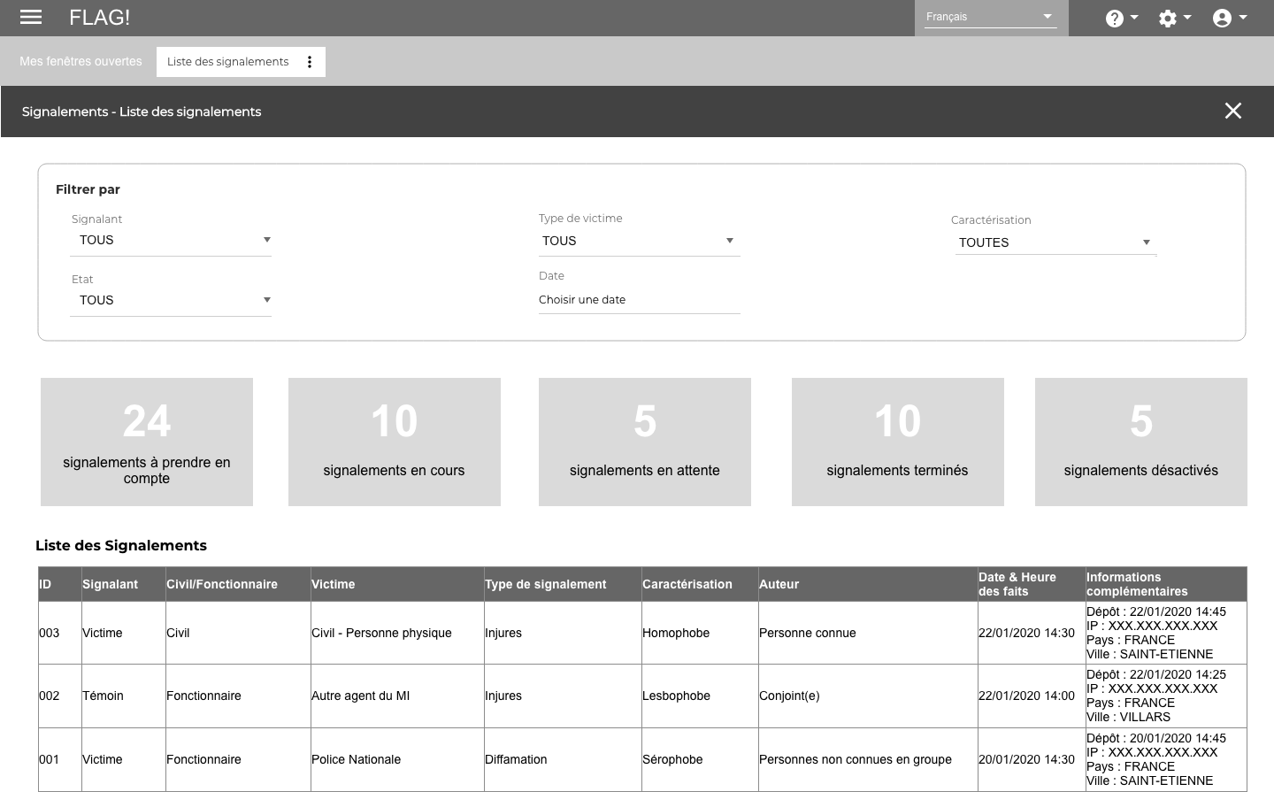This screenshot has width=1274, height=792.
Task: Expand the Français language dropdown
Action: click(x=990, y=17)
